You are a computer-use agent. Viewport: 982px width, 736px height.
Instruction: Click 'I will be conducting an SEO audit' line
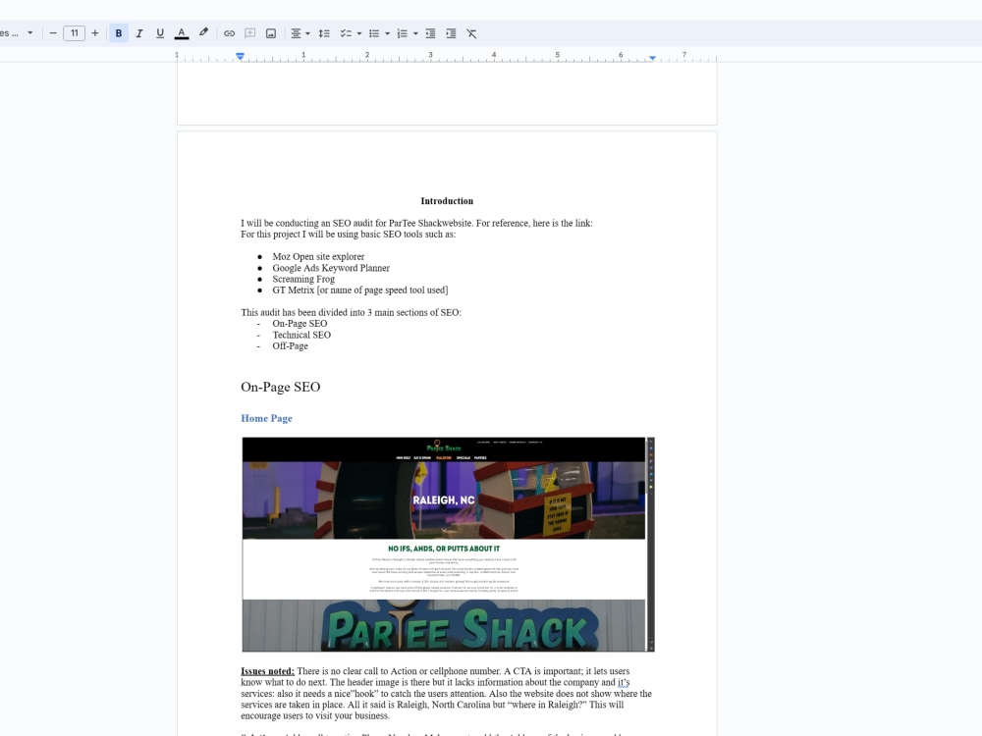pos(416,223)
